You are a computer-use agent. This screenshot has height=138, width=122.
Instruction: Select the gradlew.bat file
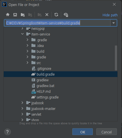pos(61,86)
